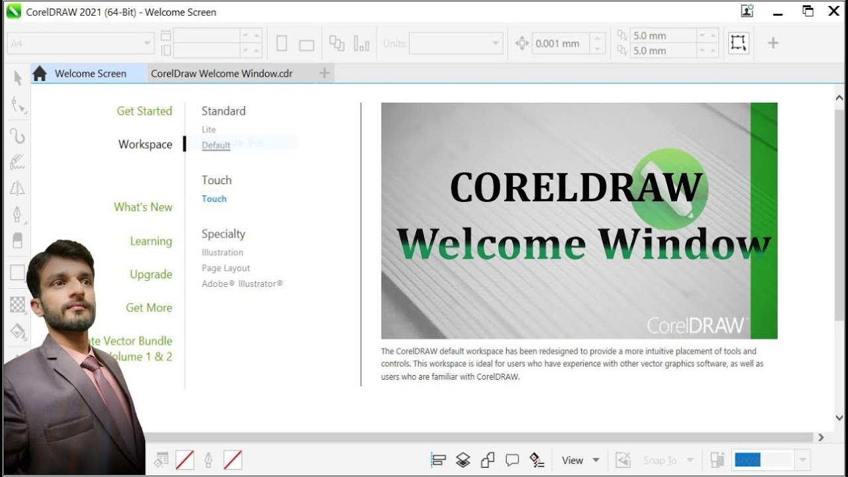Switch to the Welcome Screen tab
This screenshot has width=848, height=477.
click(x=89, y=74)
